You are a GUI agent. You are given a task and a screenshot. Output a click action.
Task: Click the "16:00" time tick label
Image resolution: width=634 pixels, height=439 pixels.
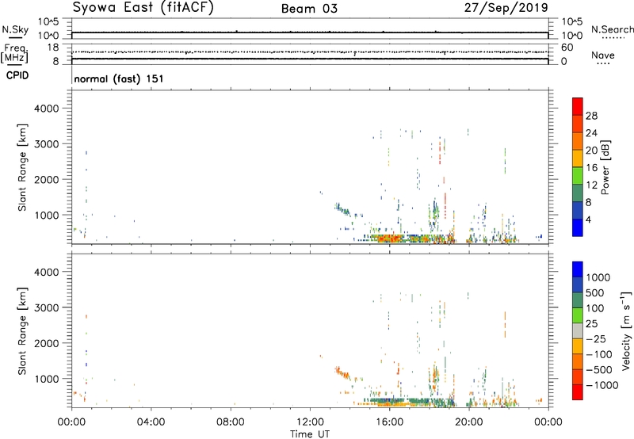(x=389, y=422)
